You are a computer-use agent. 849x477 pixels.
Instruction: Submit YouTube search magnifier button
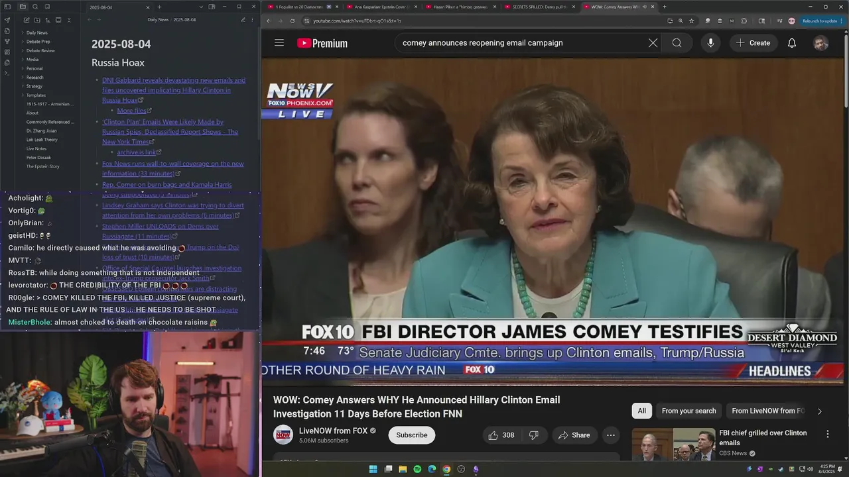tap(677, 43)
